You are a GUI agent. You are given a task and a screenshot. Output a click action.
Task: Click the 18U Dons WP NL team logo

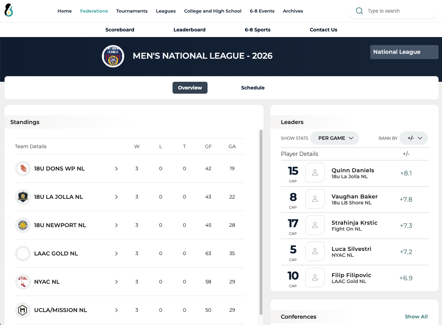(23, 168)
